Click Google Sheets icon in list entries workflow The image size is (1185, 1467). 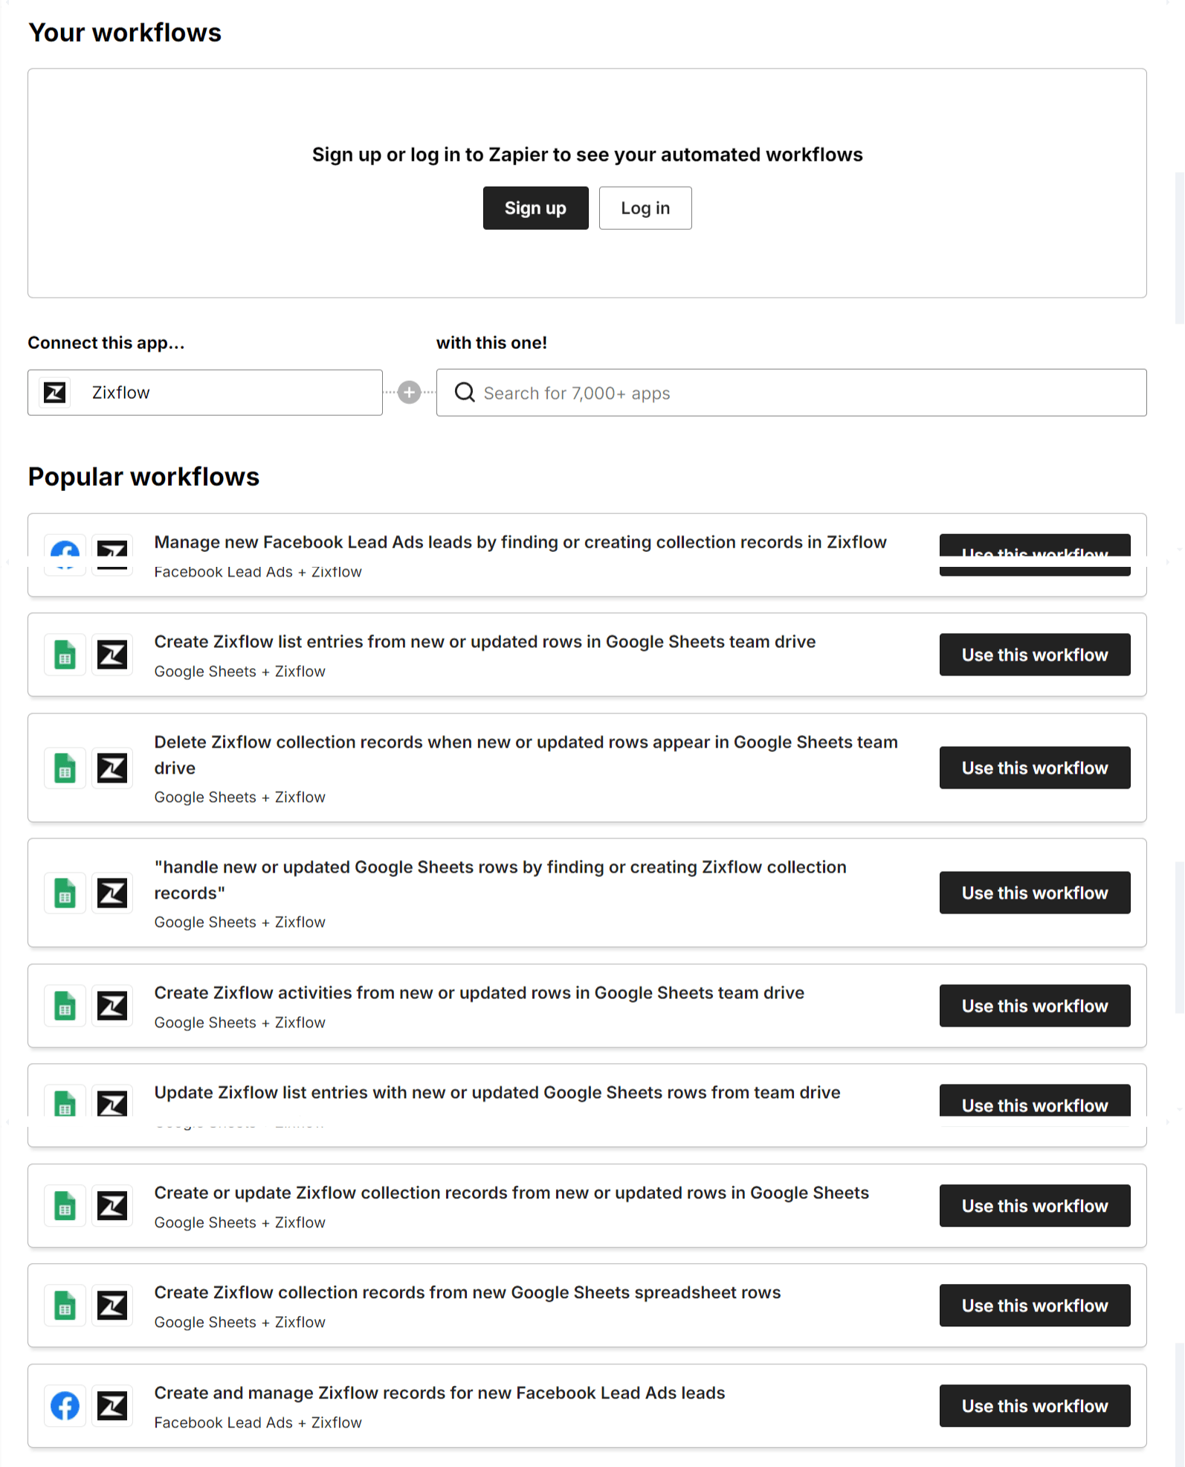coord(65,655)
